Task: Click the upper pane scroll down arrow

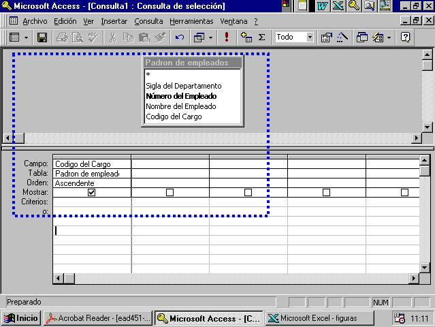Action: [428, 127]
